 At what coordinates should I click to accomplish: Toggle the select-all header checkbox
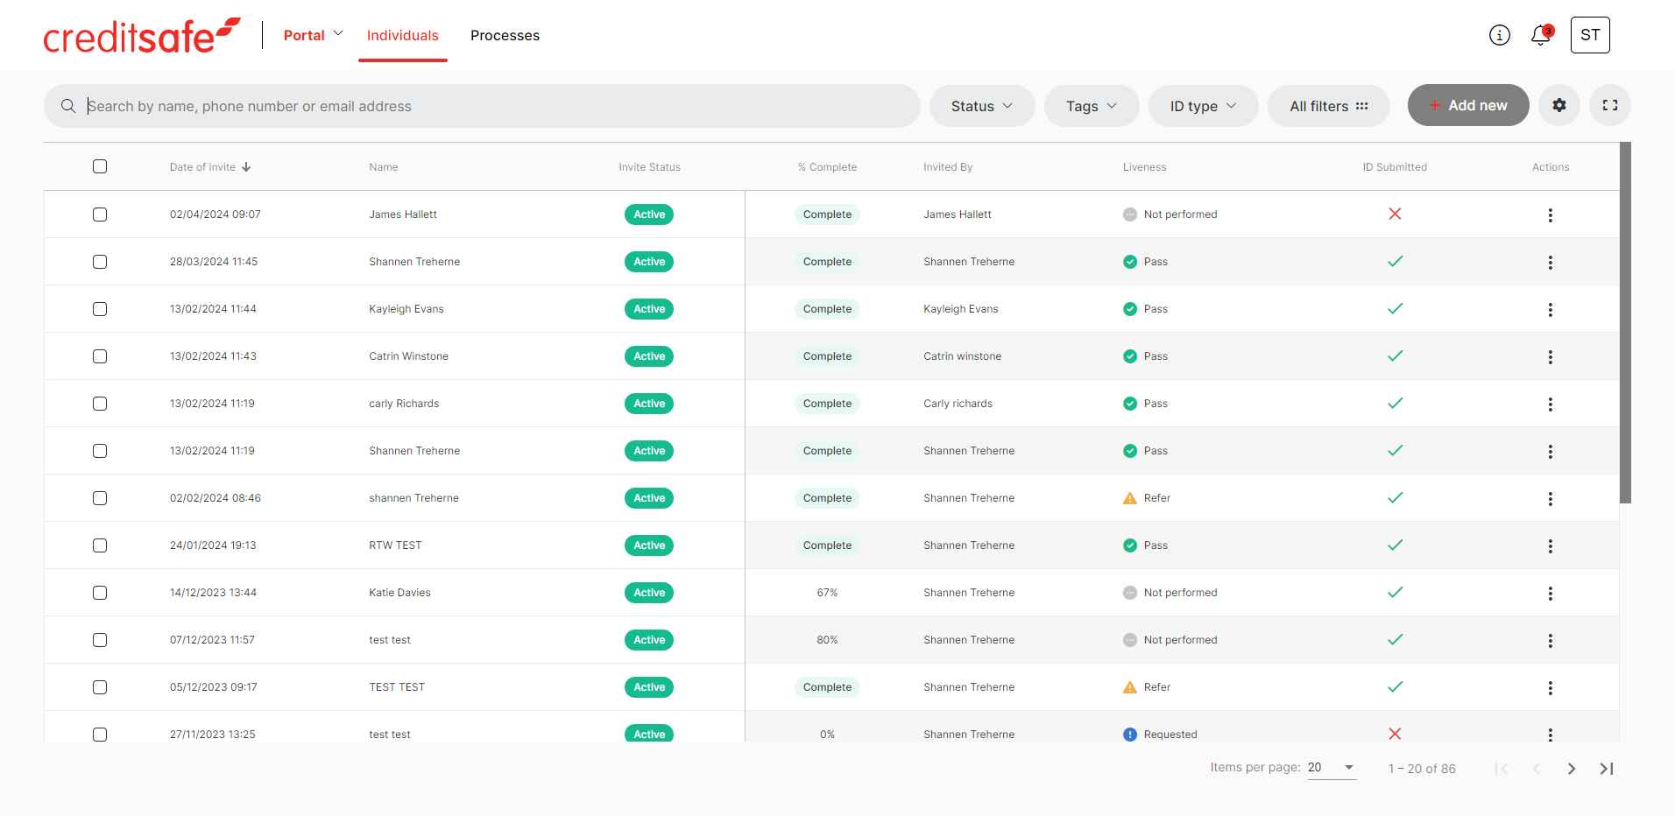pos(100,166)
